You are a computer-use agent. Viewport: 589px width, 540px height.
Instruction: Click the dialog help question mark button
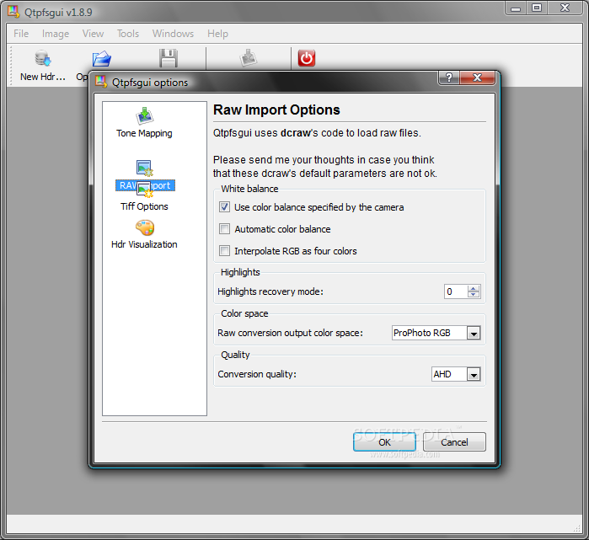click(449, 78)
